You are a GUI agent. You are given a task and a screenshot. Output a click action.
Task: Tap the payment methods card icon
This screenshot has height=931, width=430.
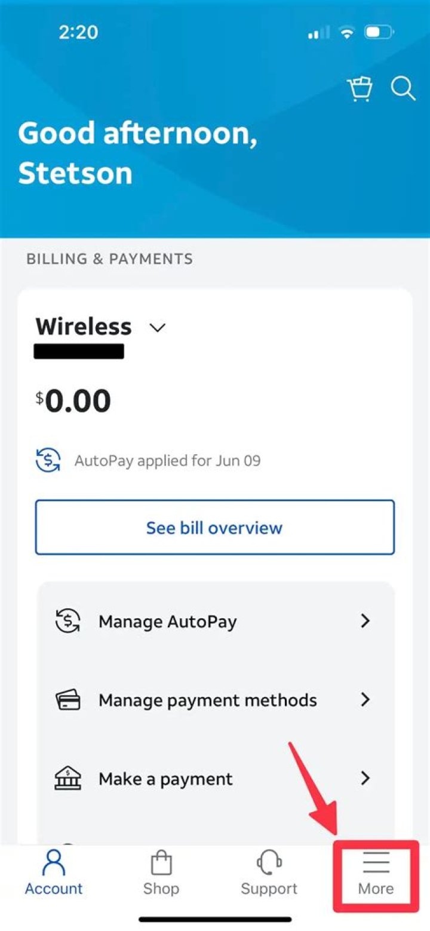[67, 699]
